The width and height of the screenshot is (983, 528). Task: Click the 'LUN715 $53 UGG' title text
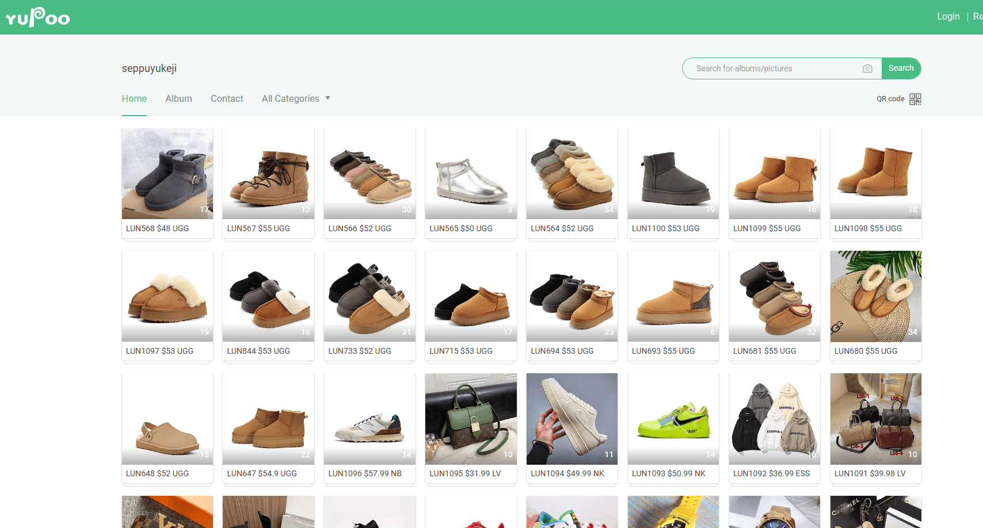[461, 351]
